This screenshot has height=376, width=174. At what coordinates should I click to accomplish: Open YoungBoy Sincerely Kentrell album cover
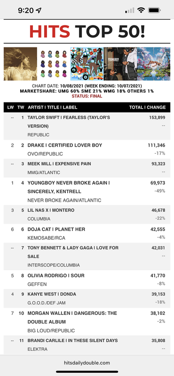pos(120,64)
